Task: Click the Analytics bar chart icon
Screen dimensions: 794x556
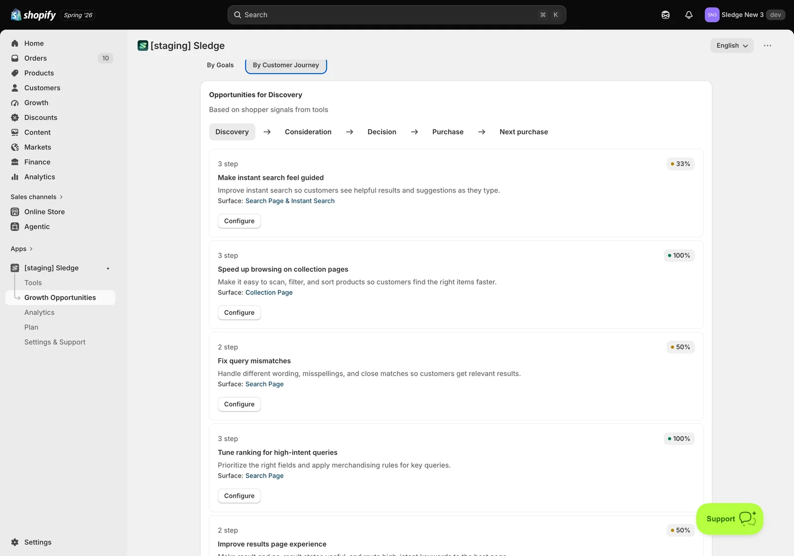Action: (x=15, y=177)
